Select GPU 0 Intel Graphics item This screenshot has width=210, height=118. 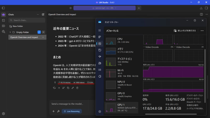pos(122,96)
